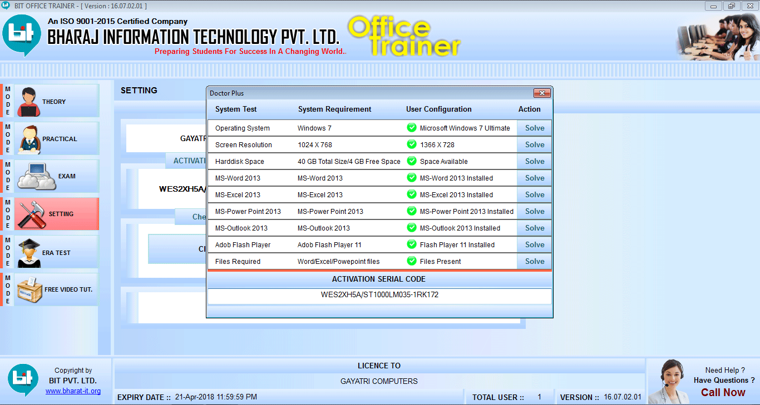The width and height of the screenshot is (760, 405).
Task: Click green check icon for Operating System row
Action: (x=412, y=128)
